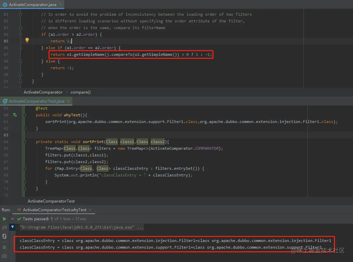This screenshot has width=353, height=262.
Task: Click the down triangle beside the java.exe command line
Action: (13, 227)
